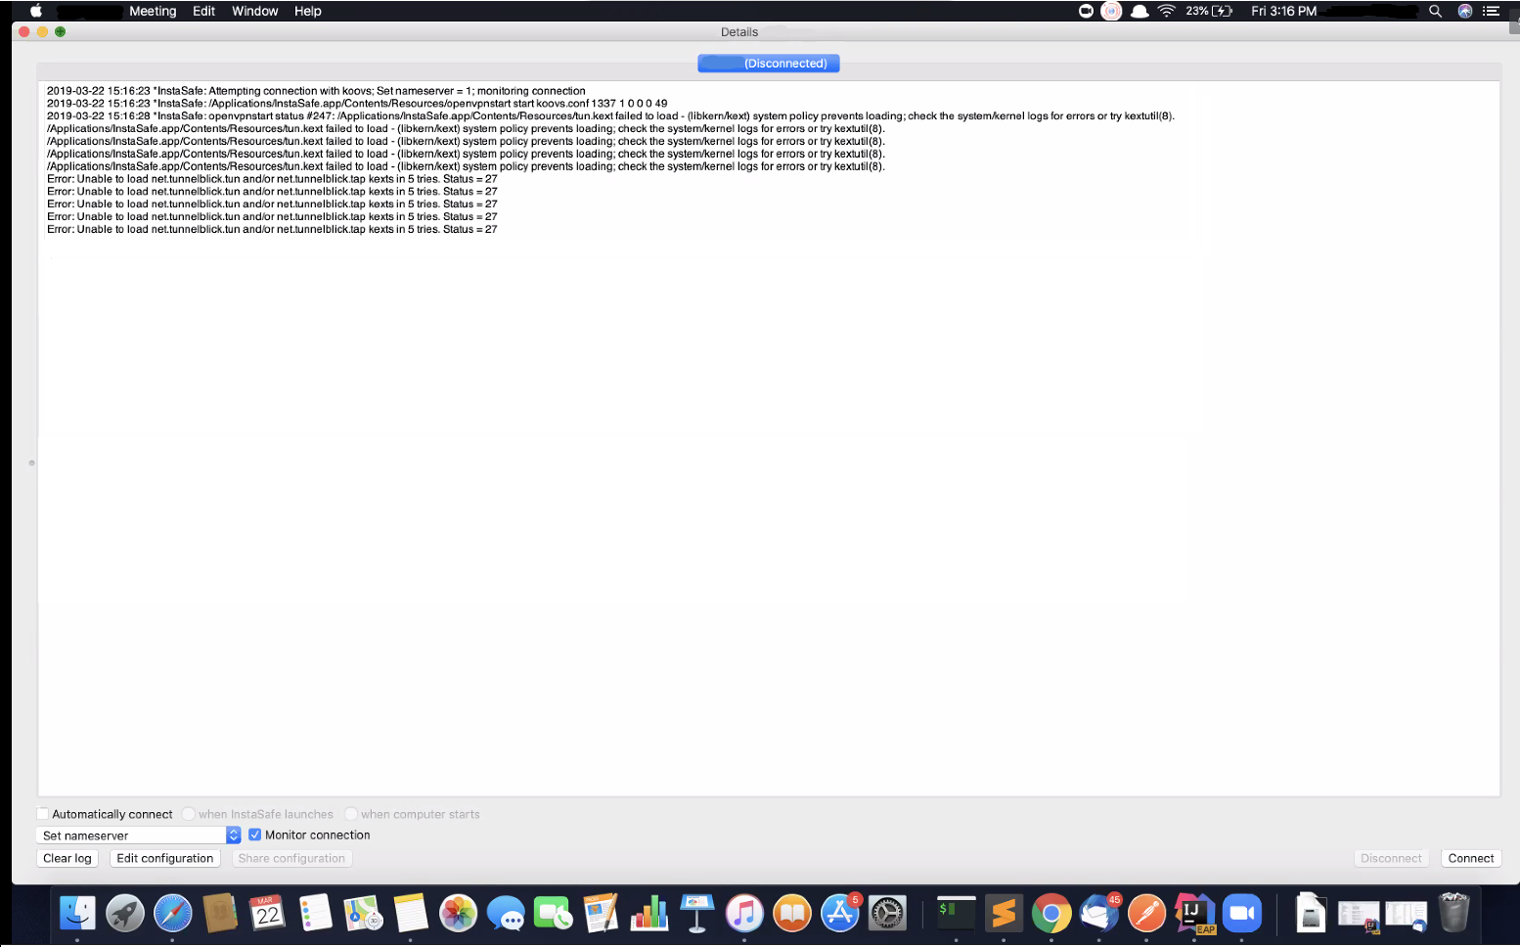Image resolution: width=1520 pixels, height=947 pixels.
Task: Click the Connect button
Action: 1471,858
